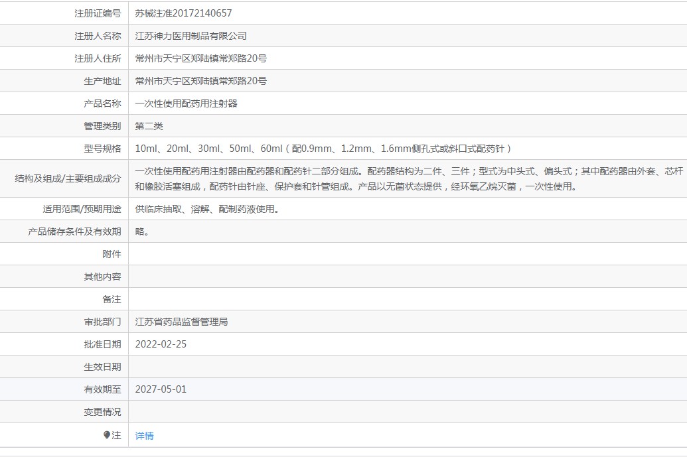Select the 注册人住所 address value

pos(200,58)
